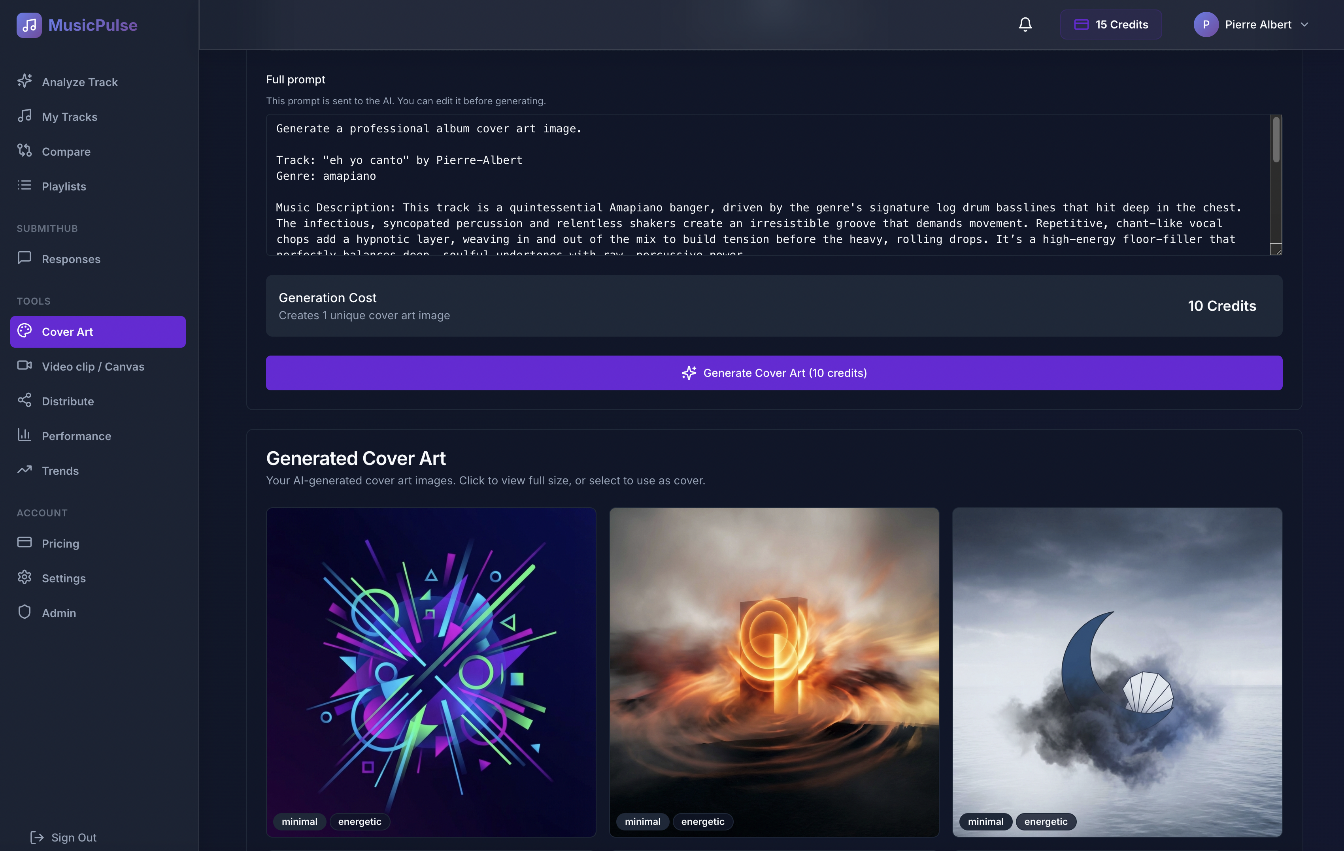Select the Trends arrow icon
Screen dimensions: 1344x851
(25, 470)
